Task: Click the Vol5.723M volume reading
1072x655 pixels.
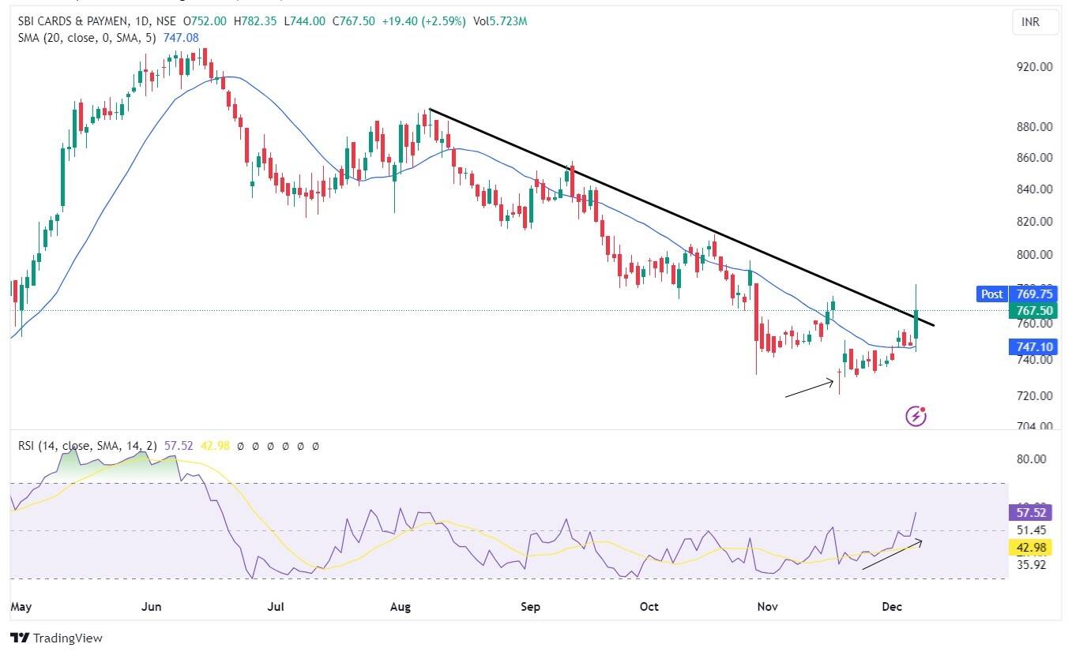Action: tap(500, 21)
